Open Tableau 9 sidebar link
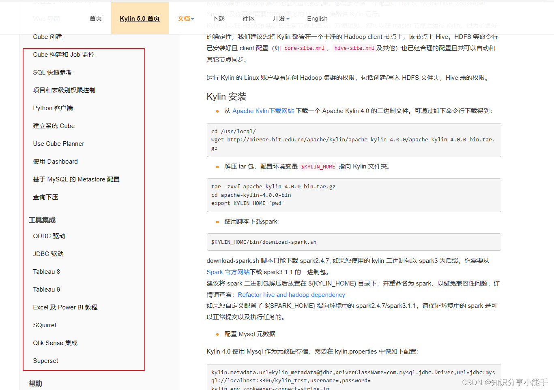The height and width of the screenshot is (390, 554). [47, 290]
